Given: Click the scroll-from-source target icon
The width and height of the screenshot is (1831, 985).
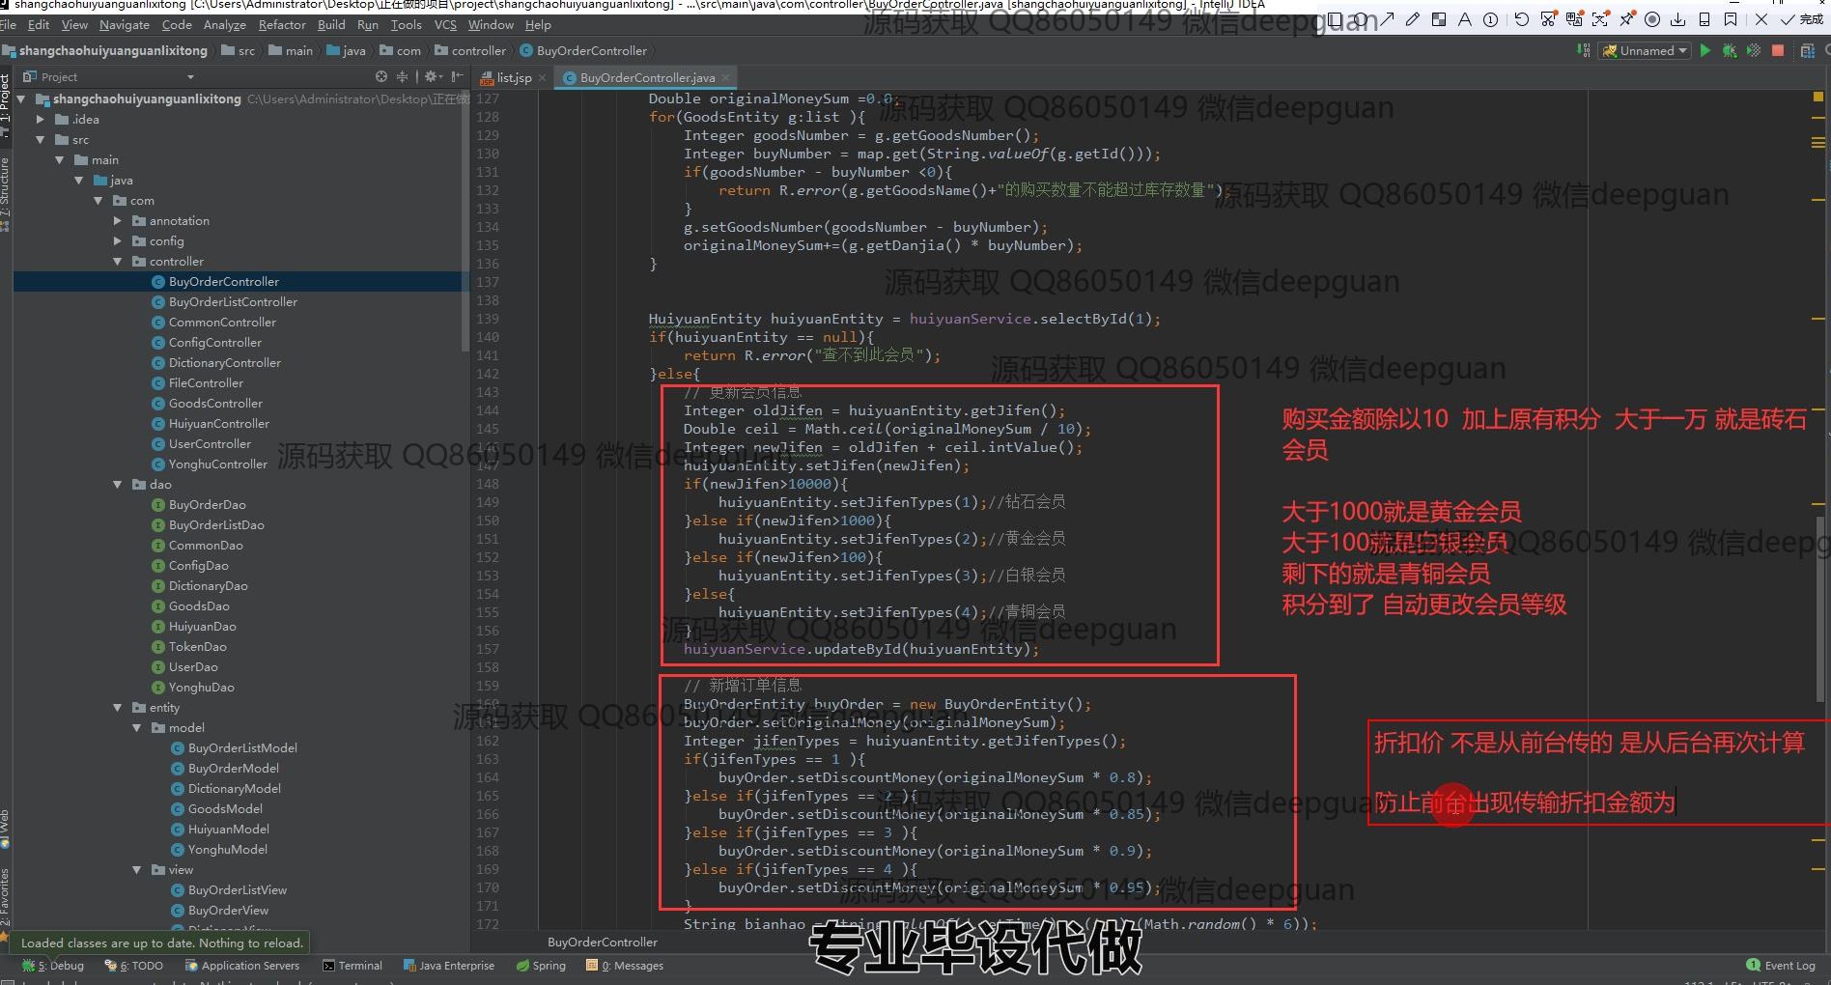Looking at the screenshot, I should click(x=381, y=76).
